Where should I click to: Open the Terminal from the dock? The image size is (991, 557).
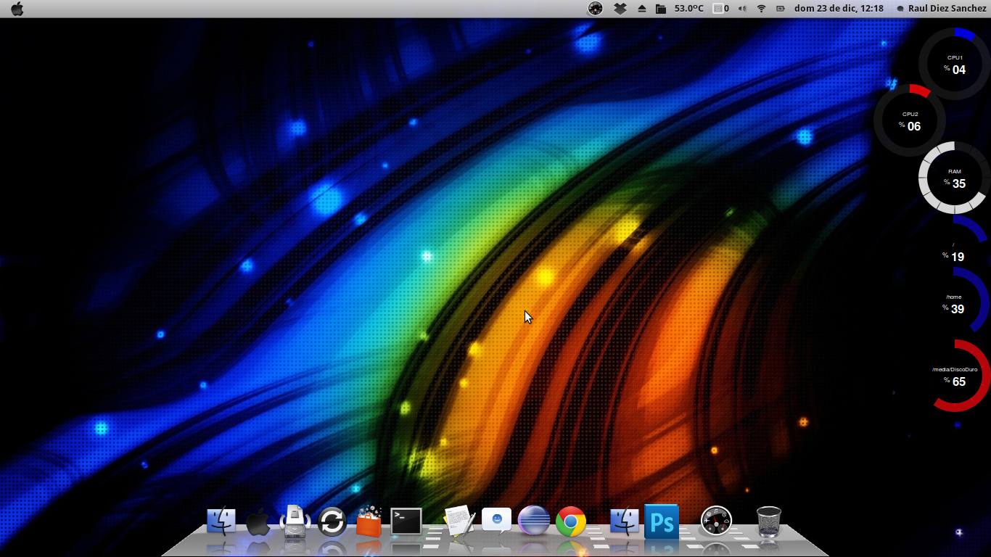[x=405, y=521]
